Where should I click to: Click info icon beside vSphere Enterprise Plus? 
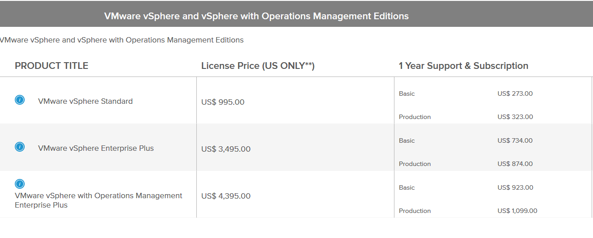pyautogui.click(x=20, y=147)
